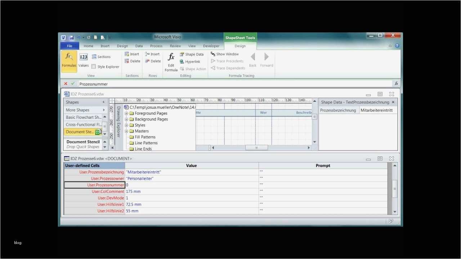Click the ShapeSheet vertical scrollbar down arrow
The image size is (461, 259).
point(395,212)
